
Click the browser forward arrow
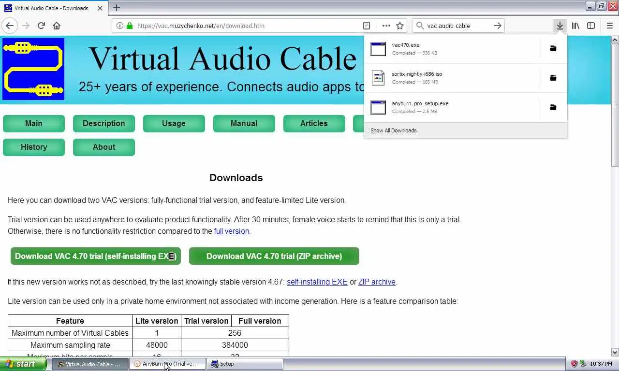point(26,26)
